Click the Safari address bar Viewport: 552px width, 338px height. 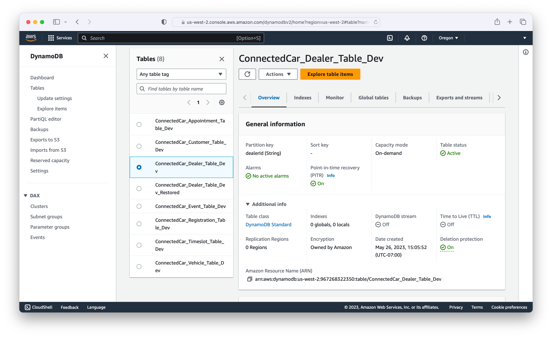click(276, 22)
